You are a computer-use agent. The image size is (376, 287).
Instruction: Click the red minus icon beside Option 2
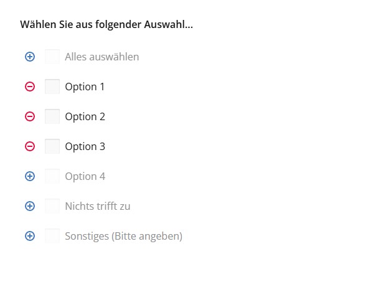pos(30,116)
